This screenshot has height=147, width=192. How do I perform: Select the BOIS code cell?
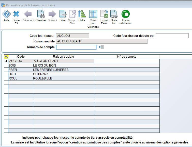click(21, 65)
